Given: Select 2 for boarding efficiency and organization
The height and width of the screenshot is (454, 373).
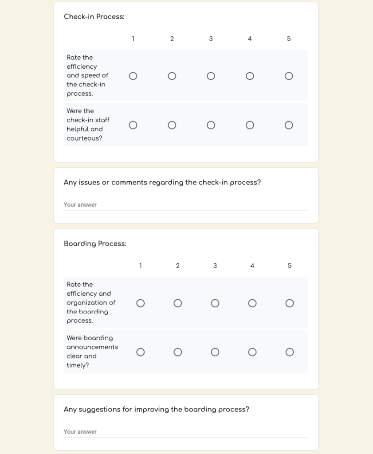Looking at the screenshot, I should click(x=178, y=303).
